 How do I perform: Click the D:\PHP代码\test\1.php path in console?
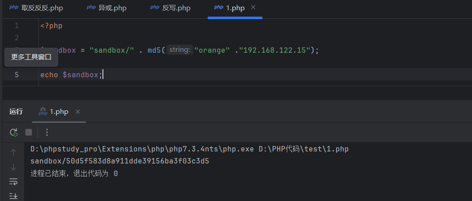pyautogui.click(x=304, y=149)
